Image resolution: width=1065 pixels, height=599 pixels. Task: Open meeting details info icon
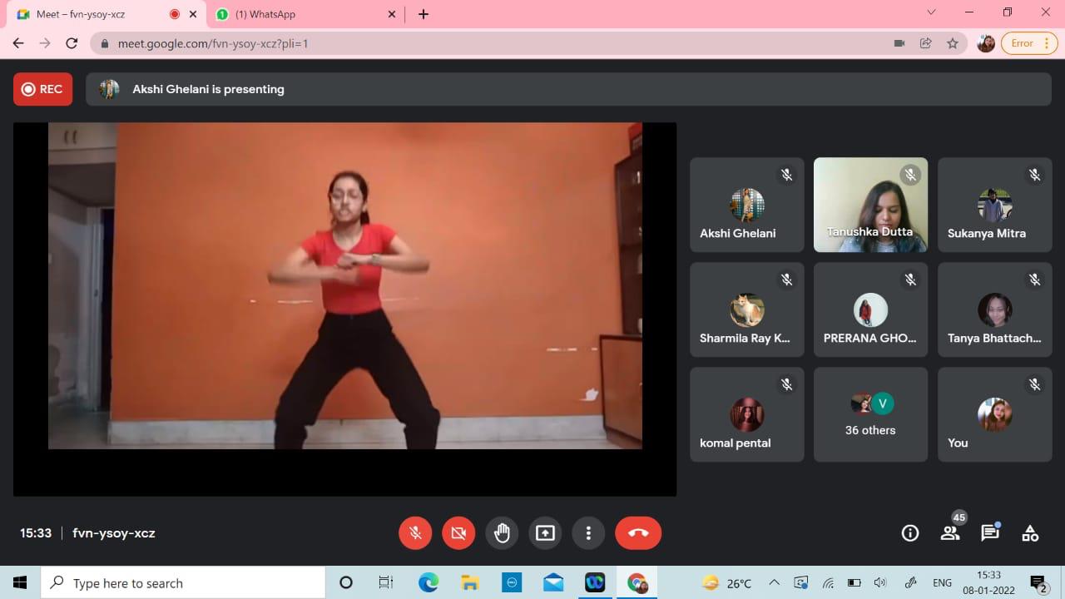tap(910, 533)
